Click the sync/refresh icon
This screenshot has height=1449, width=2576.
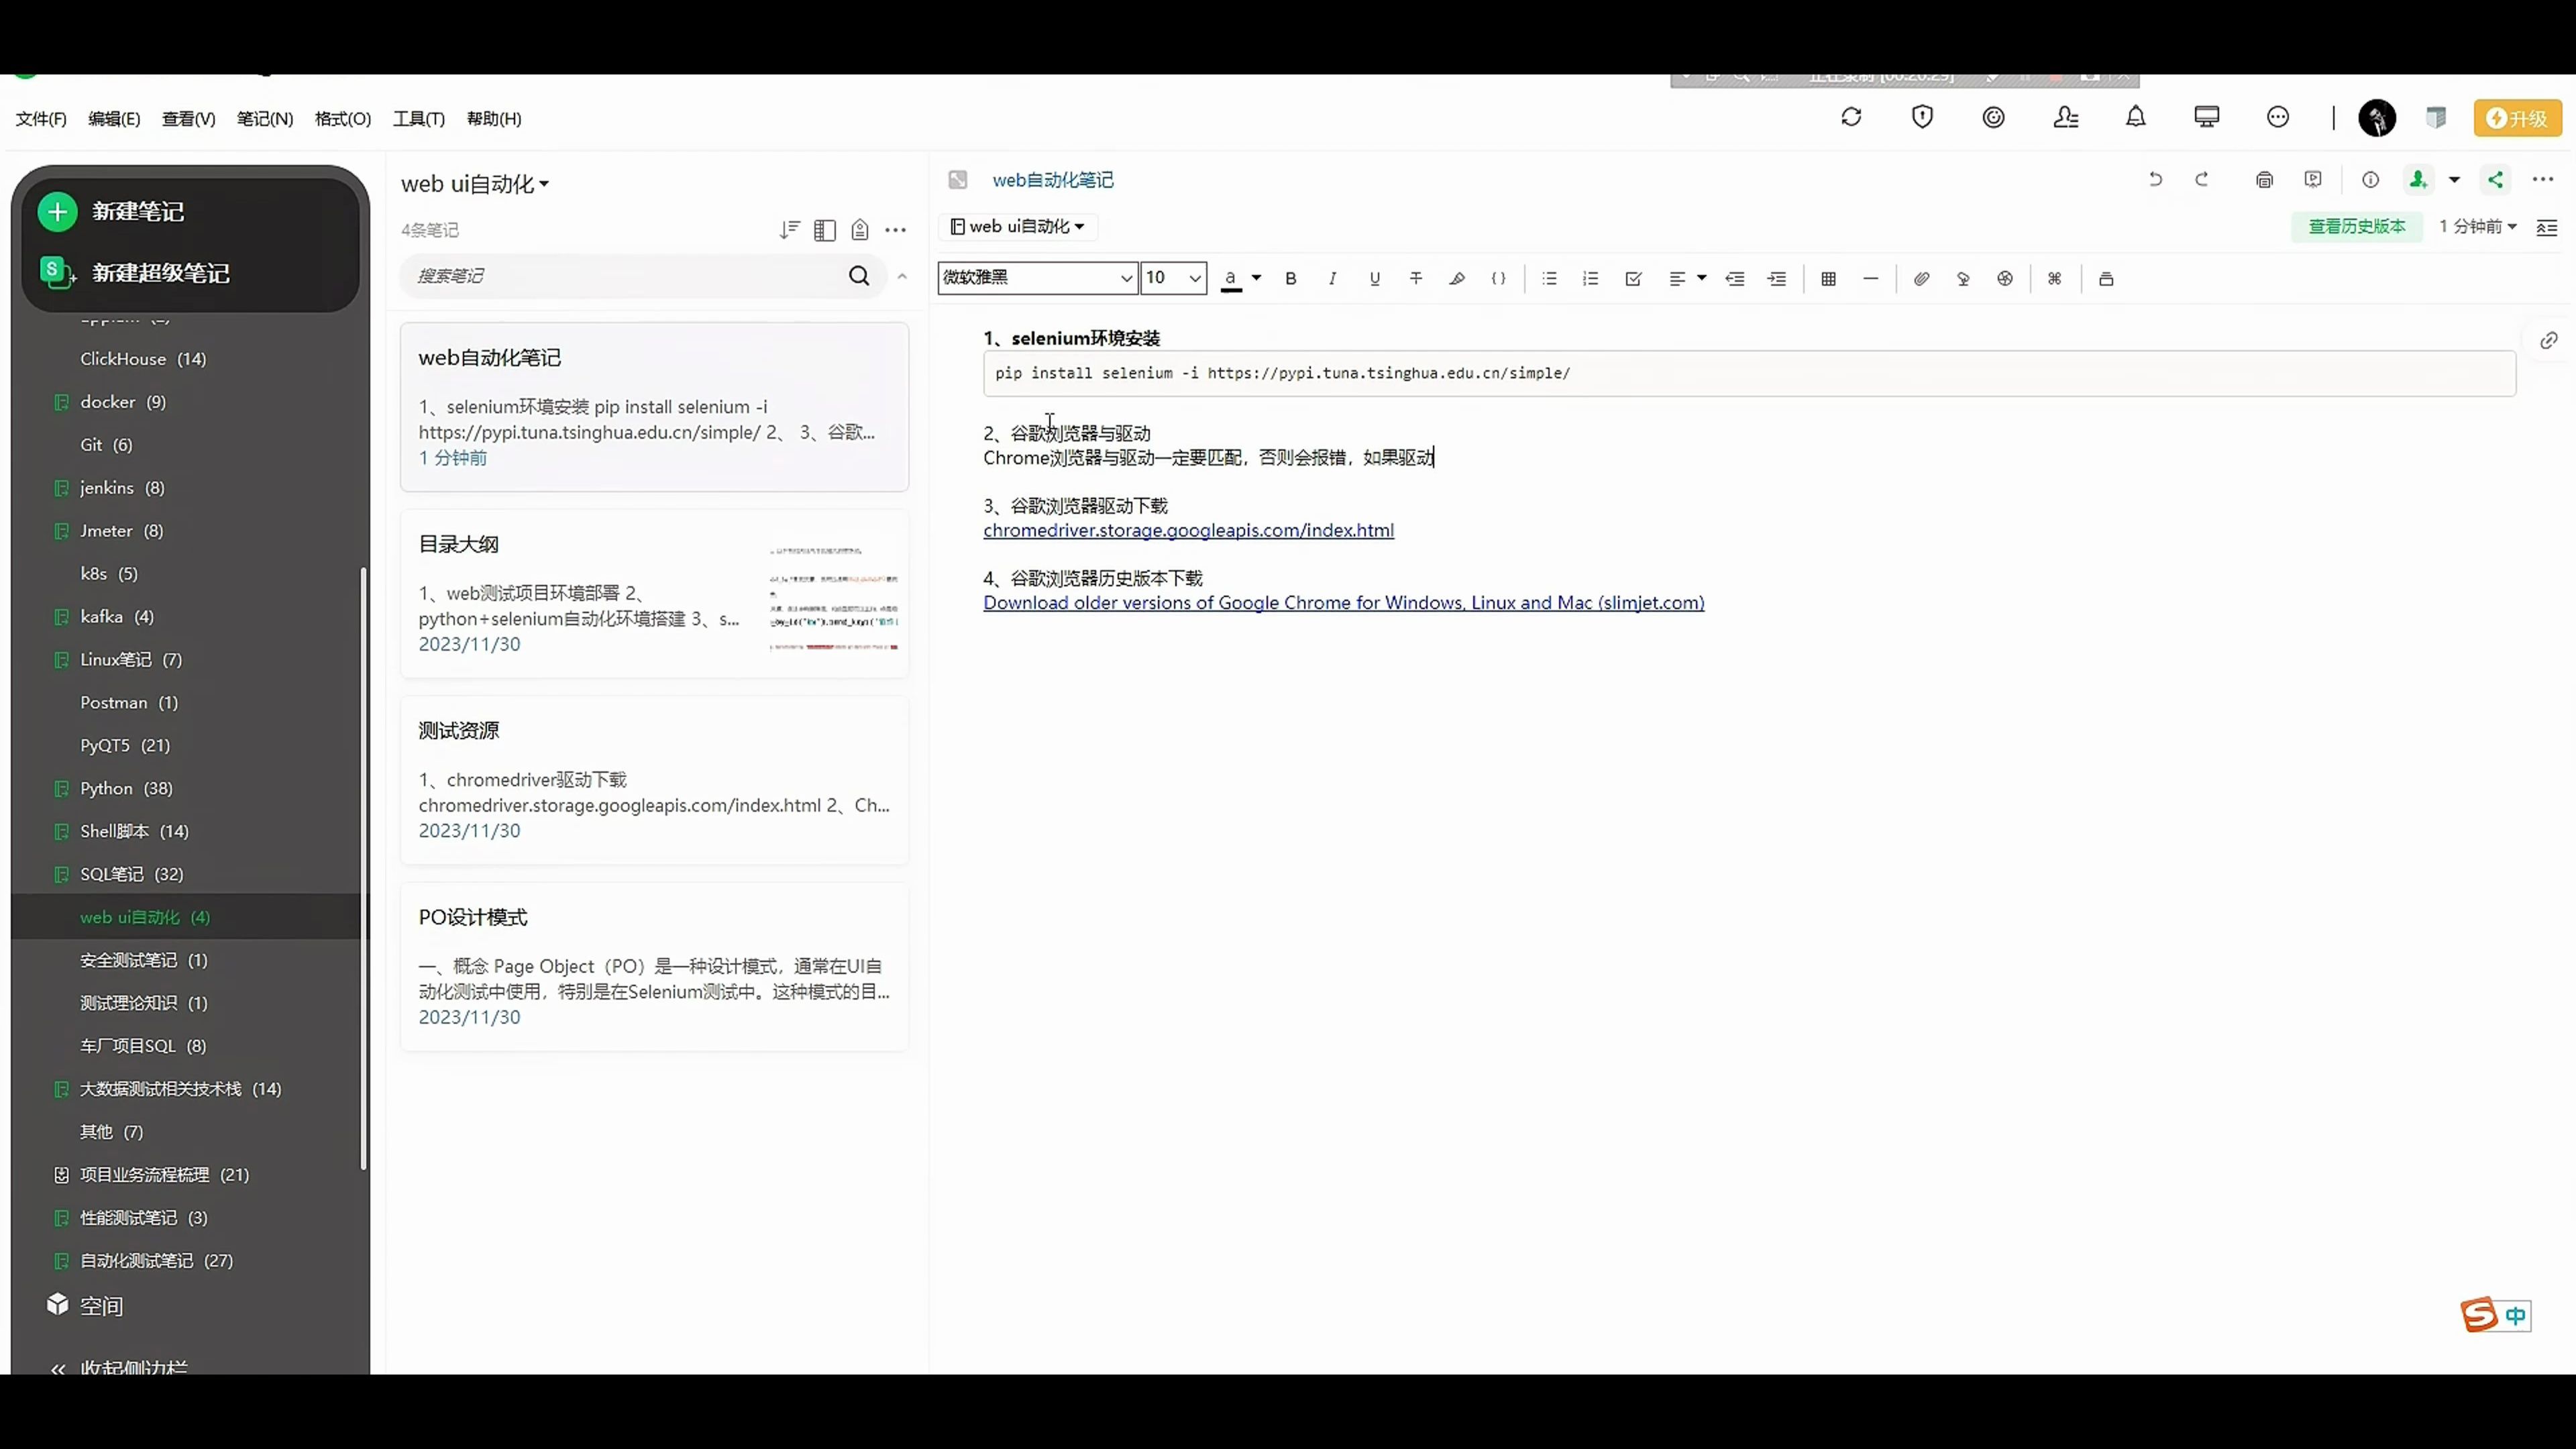1852,119
